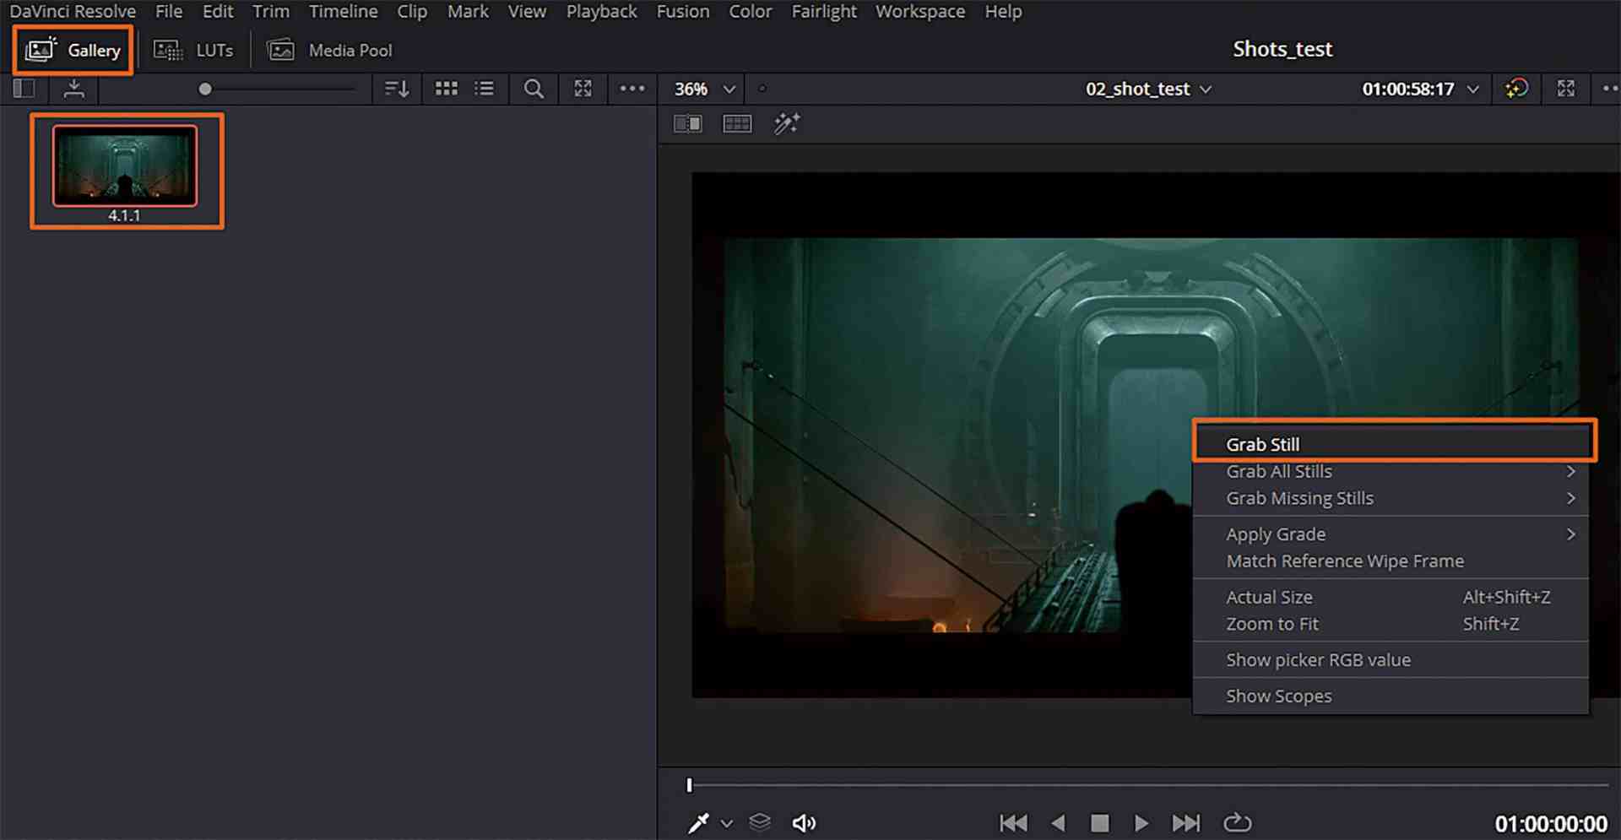The image size is (1621, 840).
Task: Jump to last frame button
Action: (1186, 823)
